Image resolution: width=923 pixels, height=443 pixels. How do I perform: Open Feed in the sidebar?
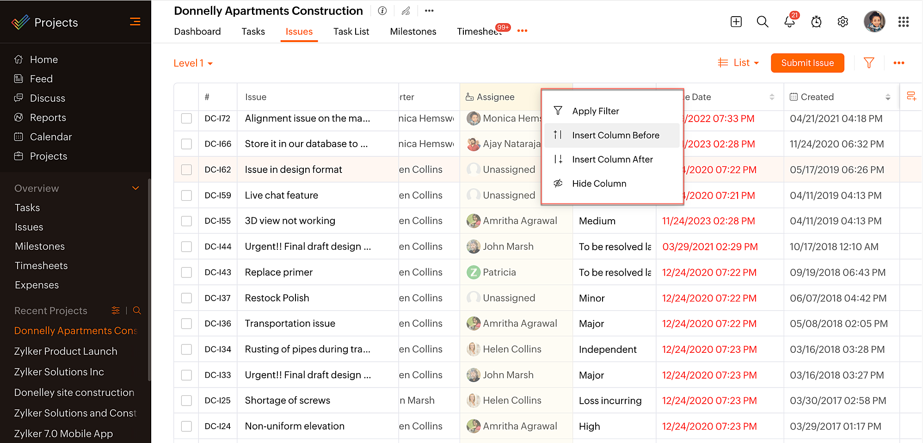coord(42,79)
